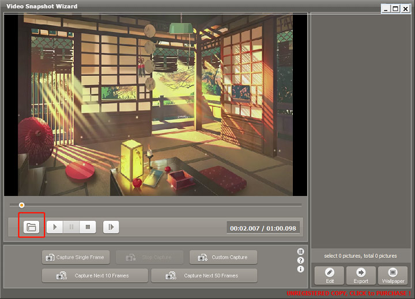Image resolution: width=415 pixels, height=299 pixels.
Task: Capture Next 10 Frames
Action: pyautogui.click(x=95, y=275)
